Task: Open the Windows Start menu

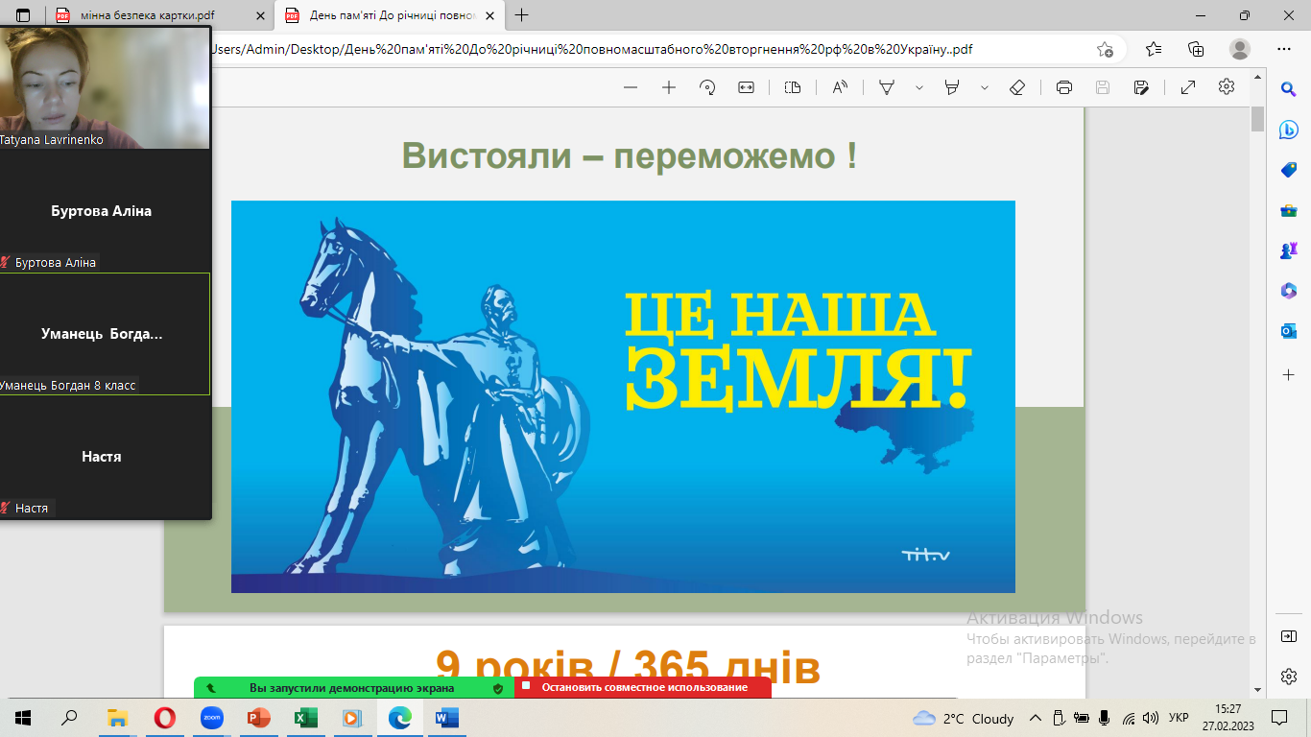Action: pos(23,718)
